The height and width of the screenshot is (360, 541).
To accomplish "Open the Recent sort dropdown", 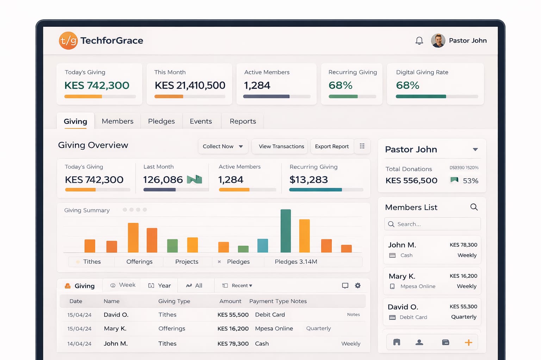I will click(x=242, y=285).
